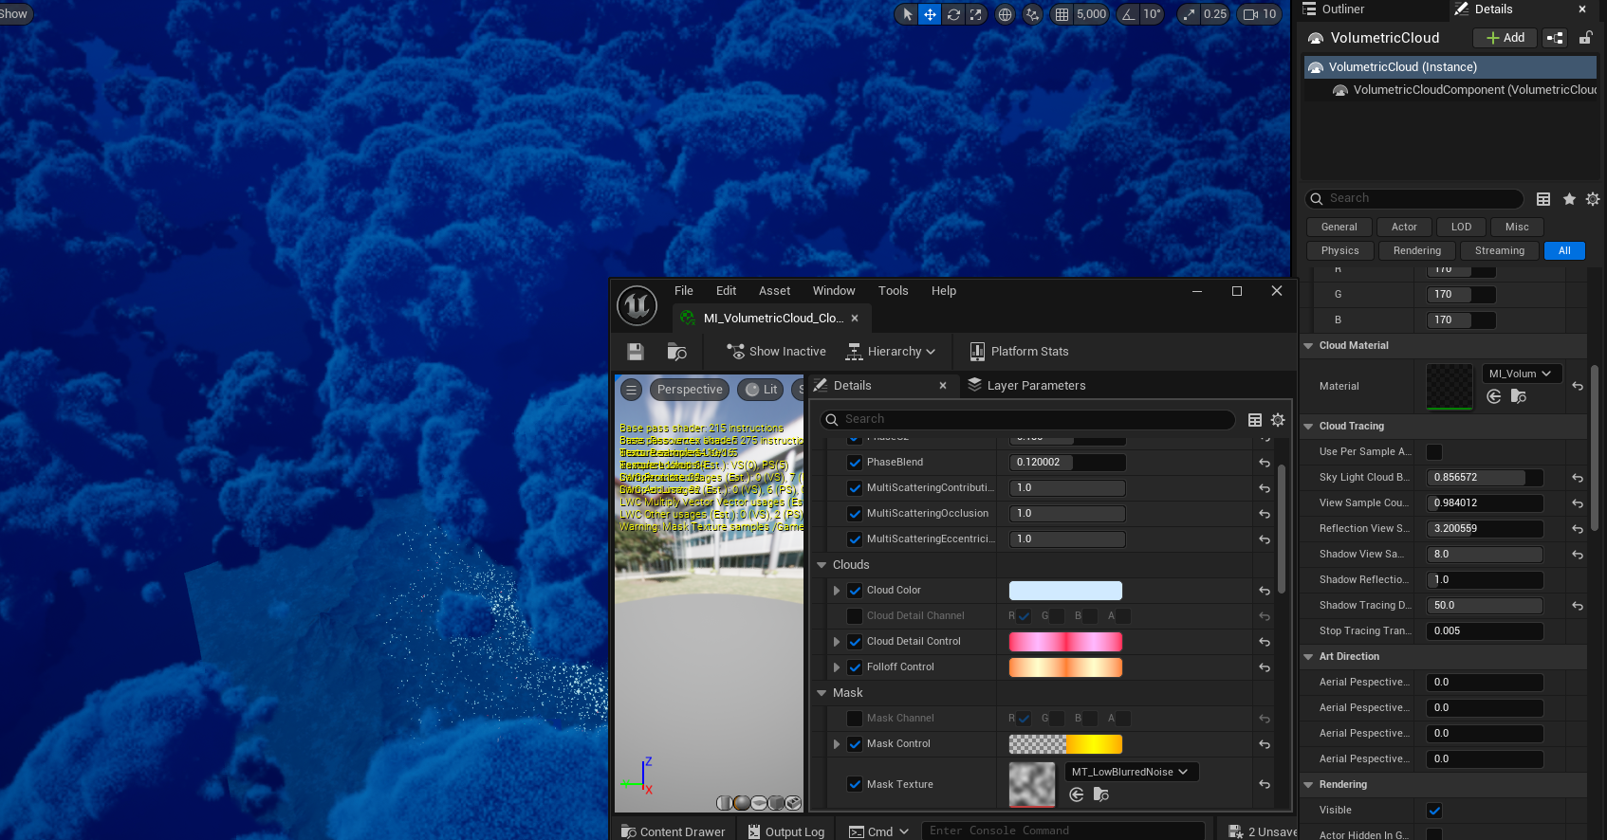Click the Add component button

click(x=1505, y=38)
